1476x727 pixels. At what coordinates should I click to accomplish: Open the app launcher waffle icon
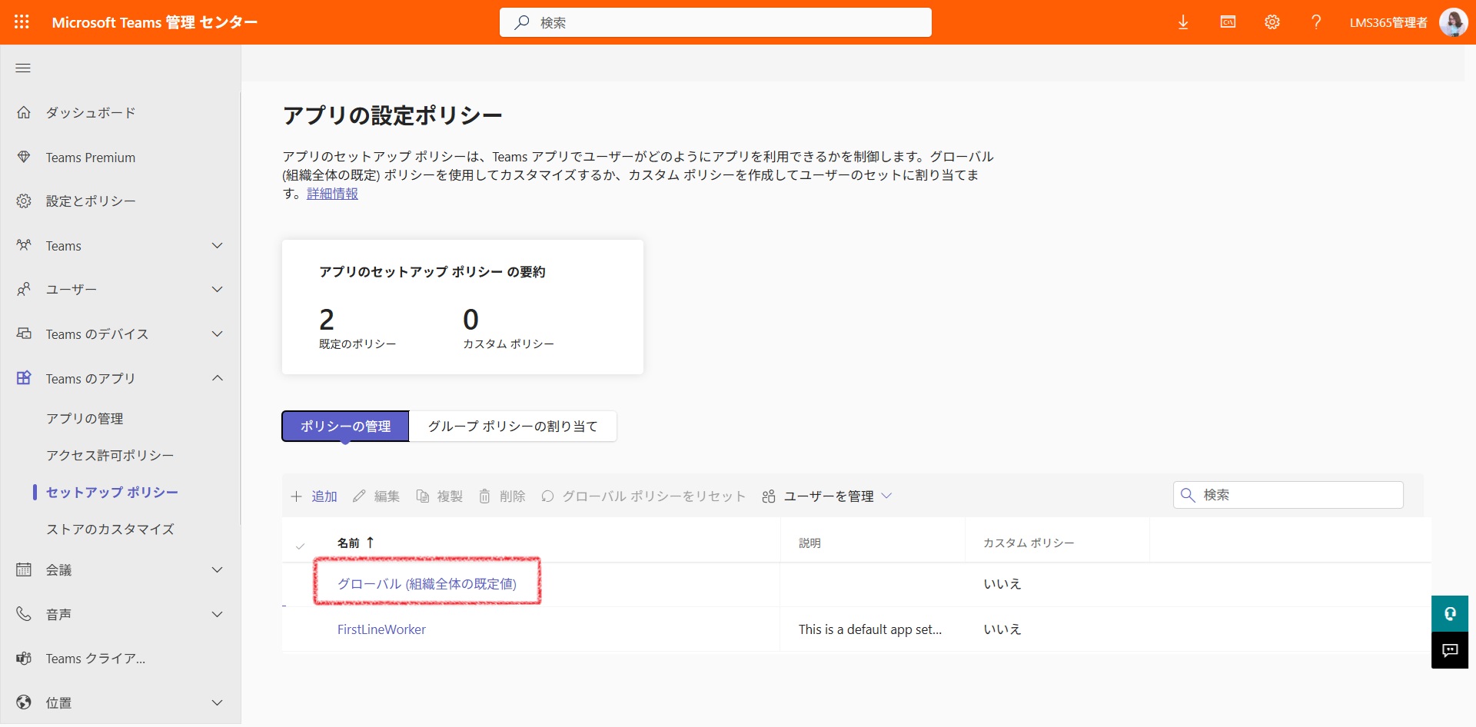[x=22, y=22]
